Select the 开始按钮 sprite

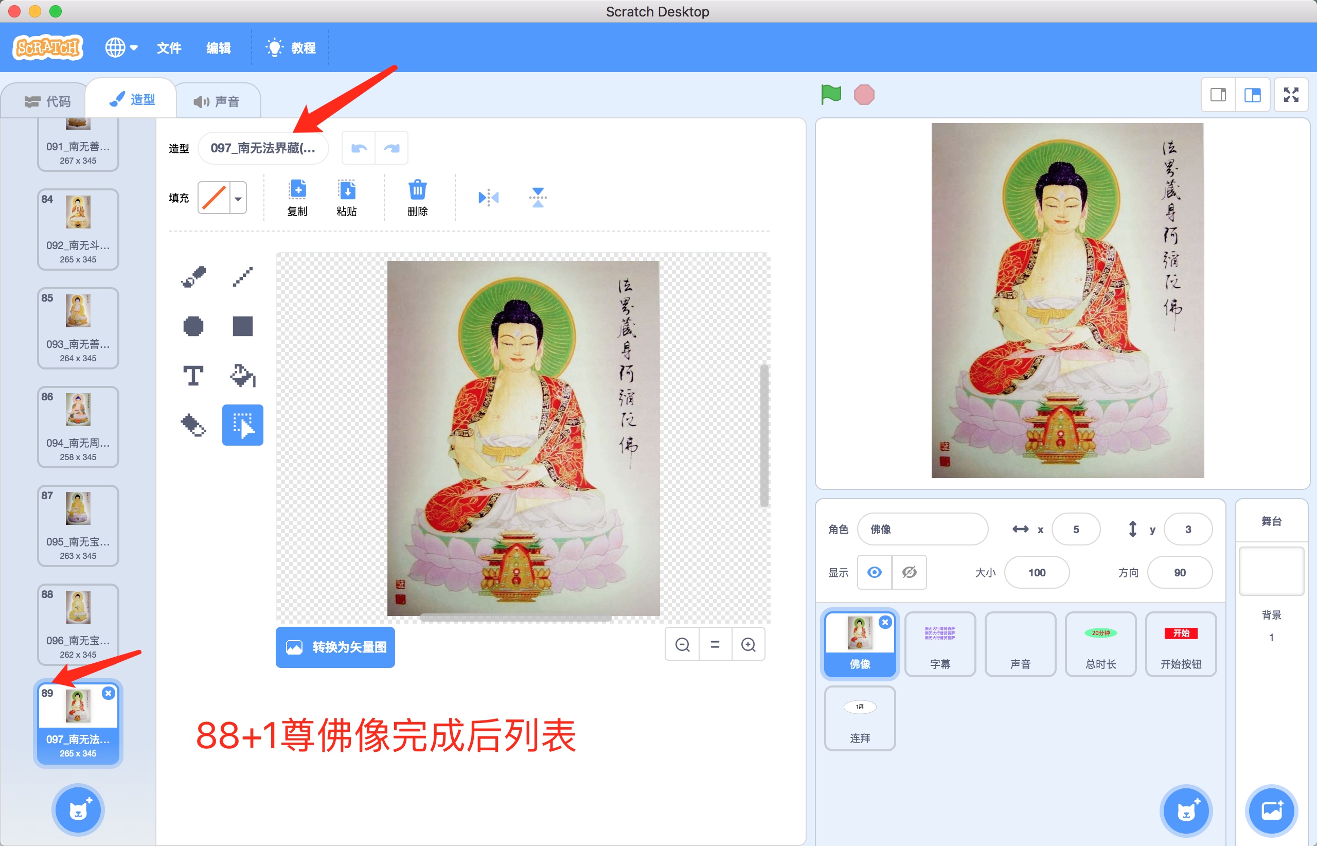(x=1181, y=644)
